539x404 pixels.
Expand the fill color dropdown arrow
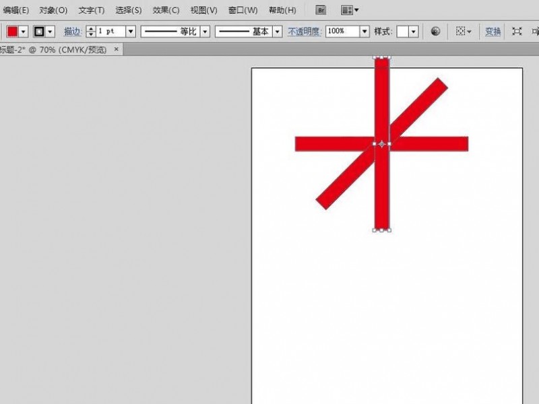[24, 32]
